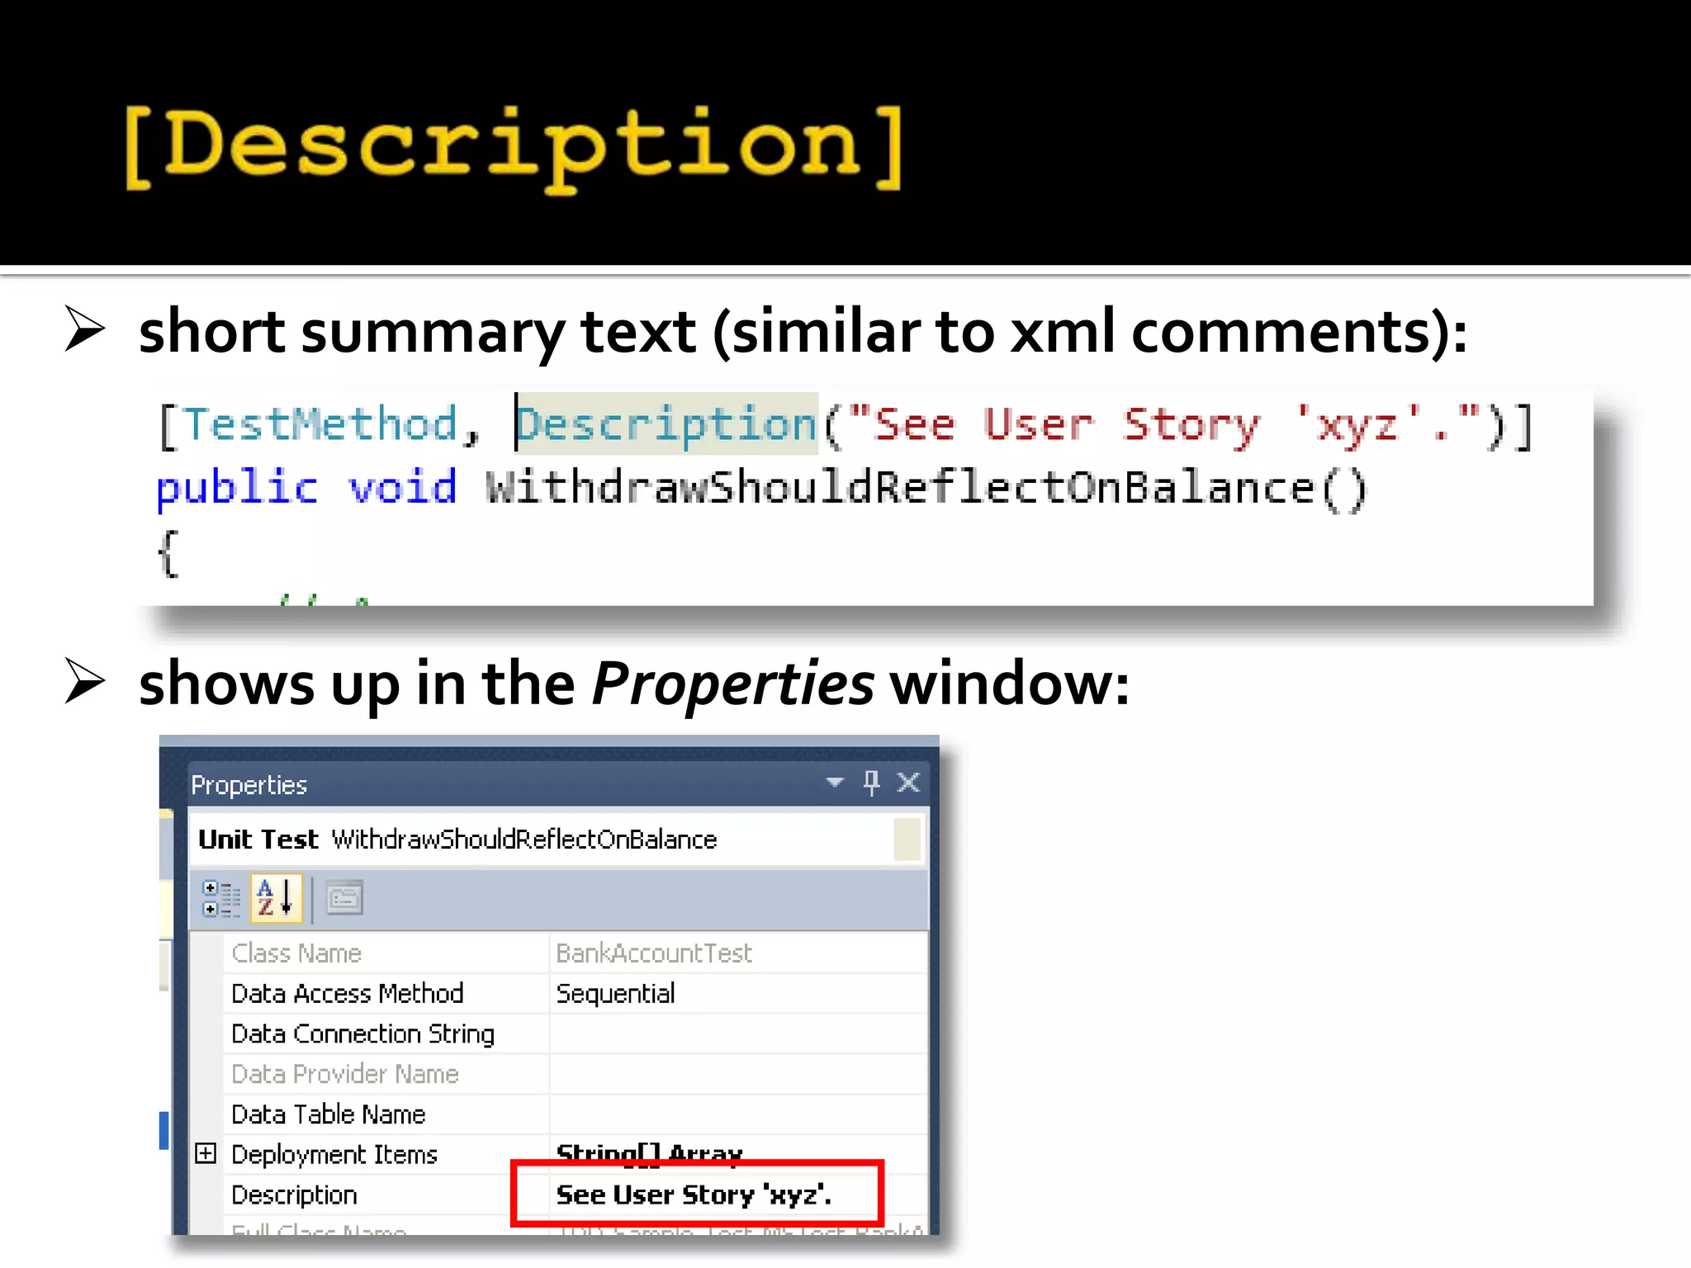Click the Property Pages icon

click(344, 898)
